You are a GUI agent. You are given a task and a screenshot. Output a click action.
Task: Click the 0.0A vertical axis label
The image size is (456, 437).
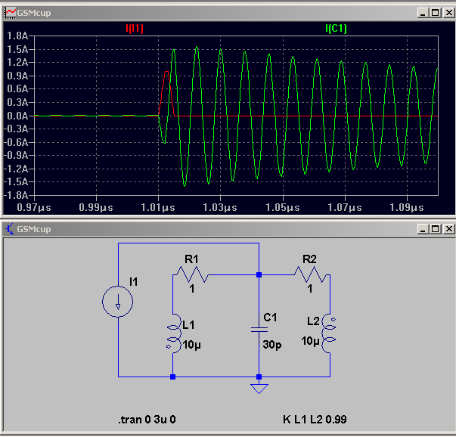coord(17,116)
